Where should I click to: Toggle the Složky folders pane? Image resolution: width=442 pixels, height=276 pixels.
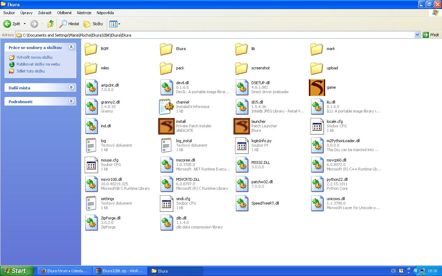click(94, 24)
